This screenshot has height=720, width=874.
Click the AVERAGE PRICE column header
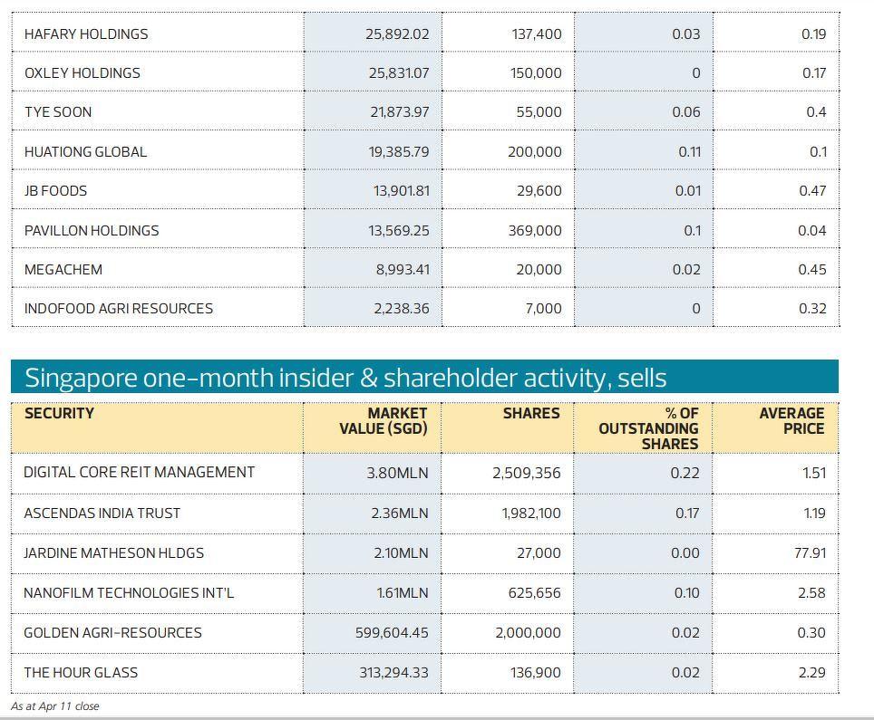791,420
